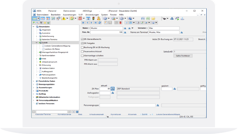The width and height of the screenshot is (238, 134).
Task: Click the yellow folder mail toolbar icon
Action: [x=153, y=19]
